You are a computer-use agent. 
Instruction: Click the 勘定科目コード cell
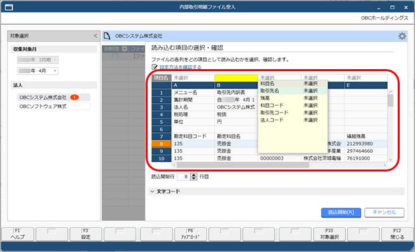193,136
